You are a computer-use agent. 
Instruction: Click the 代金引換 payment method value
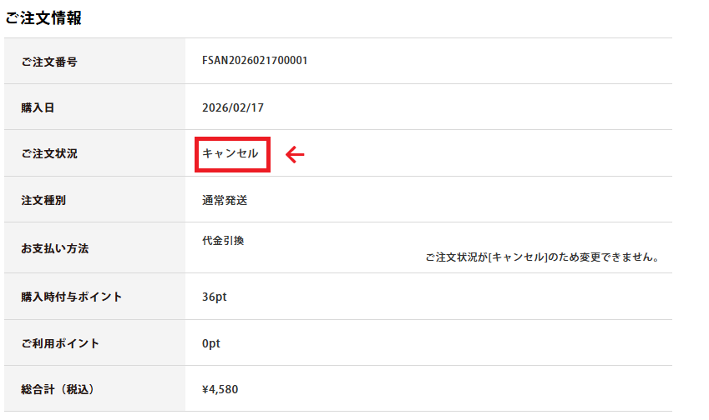click(217, 240)
